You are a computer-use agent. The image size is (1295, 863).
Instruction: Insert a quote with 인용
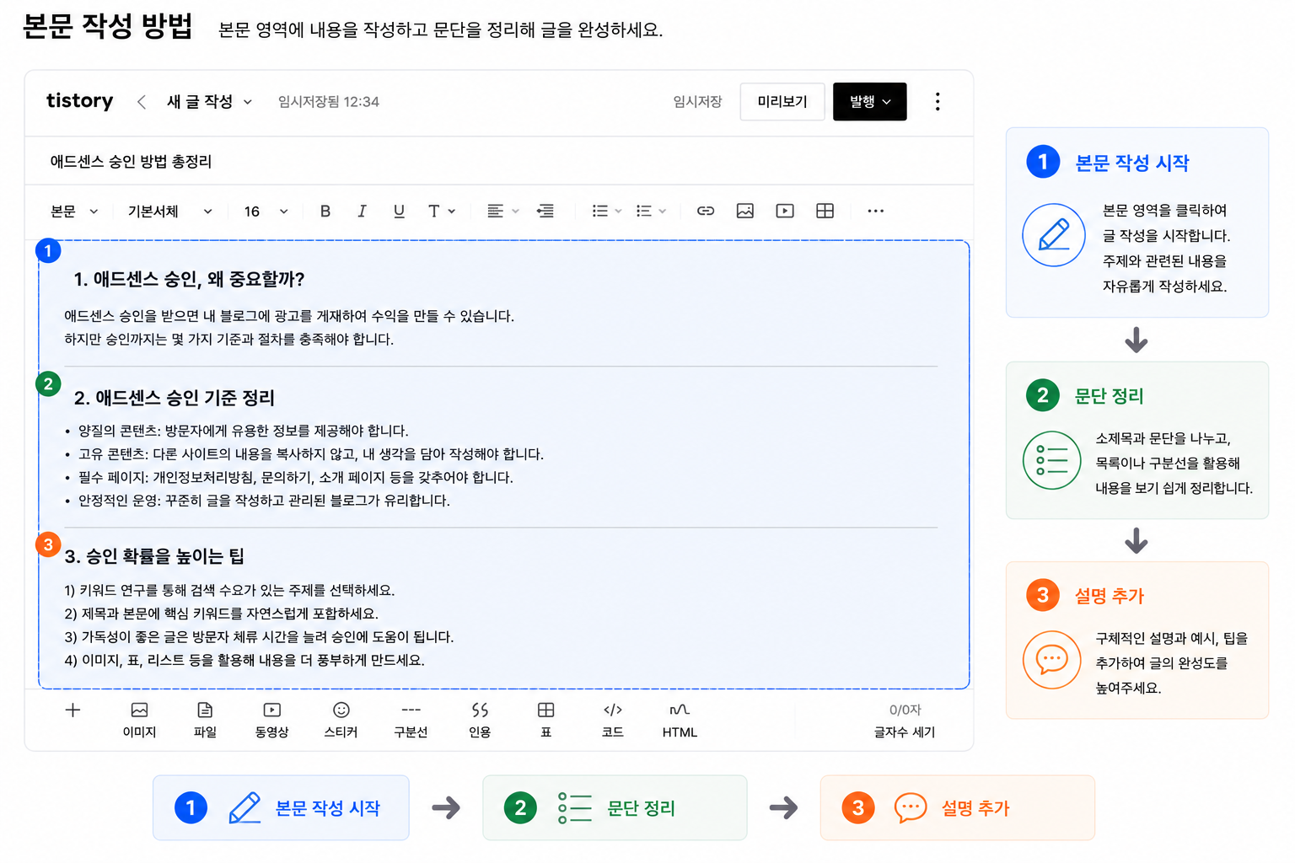[x=480, y=720]
